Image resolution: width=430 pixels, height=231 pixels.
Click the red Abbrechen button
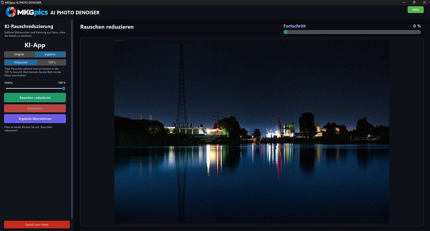pos(35,108)
